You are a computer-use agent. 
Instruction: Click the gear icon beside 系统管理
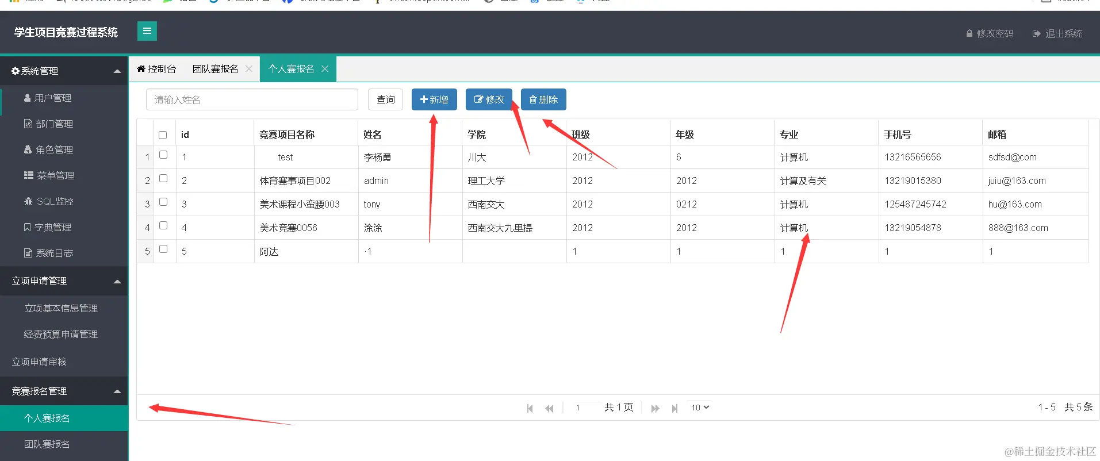(16, 71)
